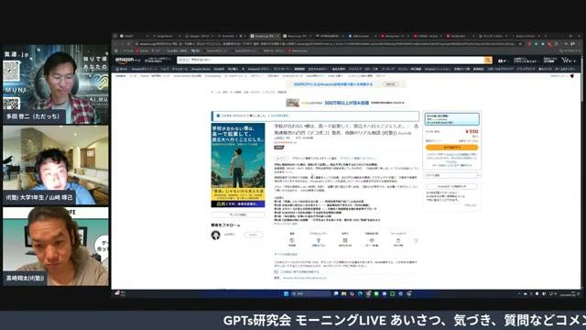
Task: Select the 山崎 大学1年生 video tile
Action: point(56,165)
